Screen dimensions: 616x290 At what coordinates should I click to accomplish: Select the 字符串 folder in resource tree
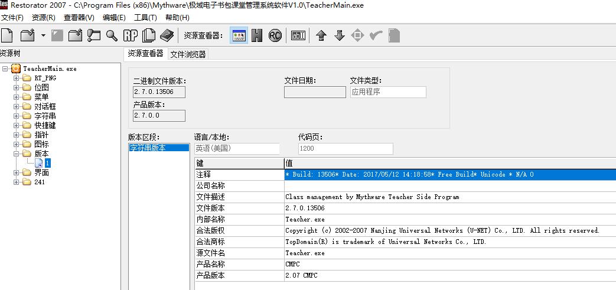(41, 116)
